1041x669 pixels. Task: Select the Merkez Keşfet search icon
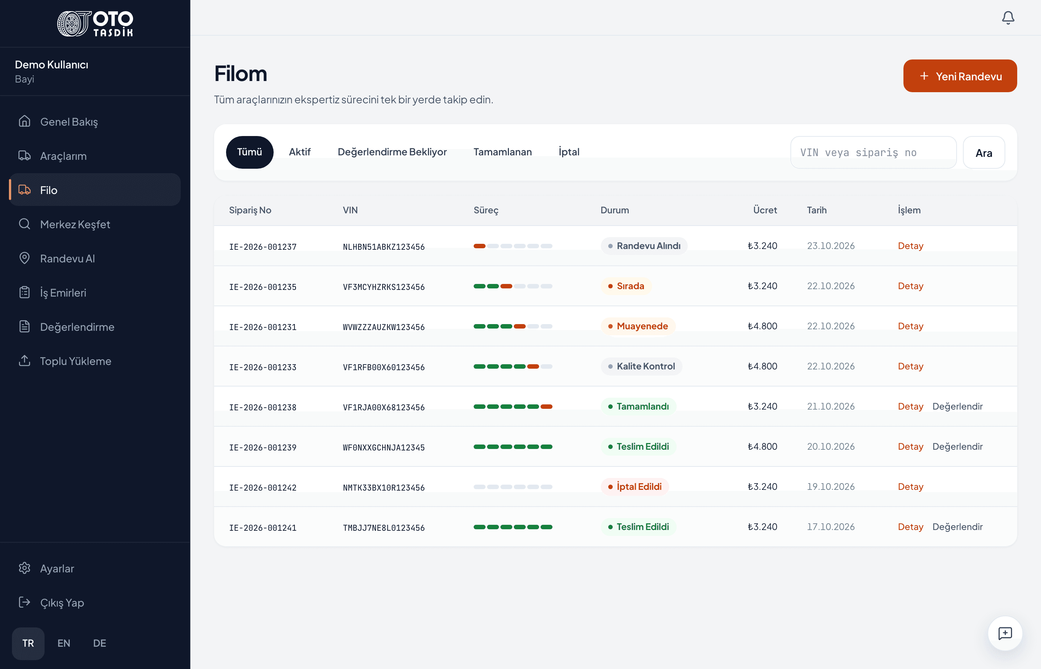25,224
